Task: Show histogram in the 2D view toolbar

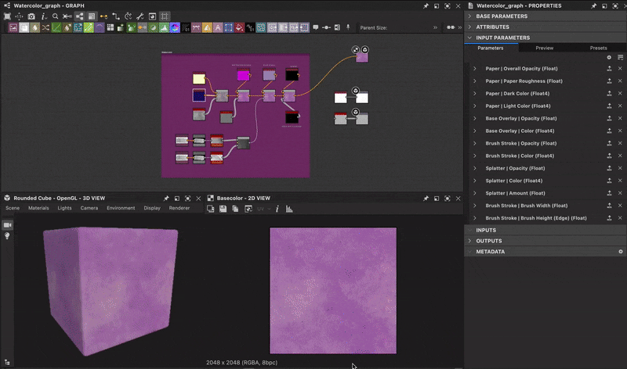Action: [289, 209]
